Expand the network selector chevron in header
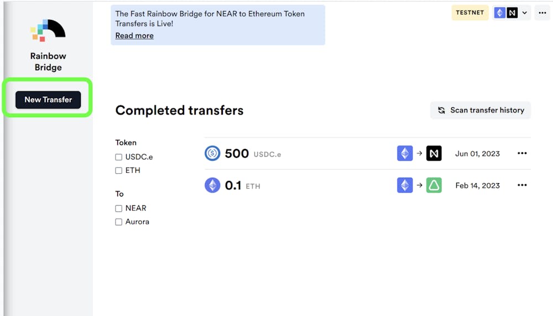Image resolution: width=553 pixels, height=316 pixels. click(524, 13)
